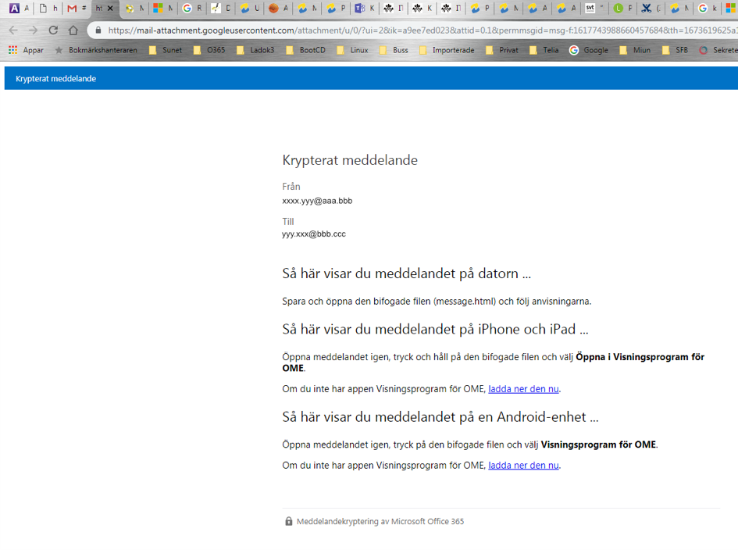738x550 pixels.
Task: Click heading 'Så här visar du meddelandet på datorn'
Action: [x=406, y=273]
